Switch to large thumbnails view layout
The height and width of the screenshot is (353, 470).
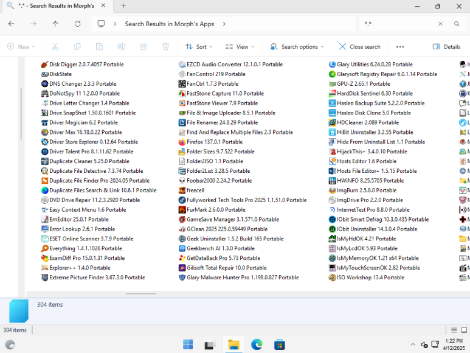464,330
